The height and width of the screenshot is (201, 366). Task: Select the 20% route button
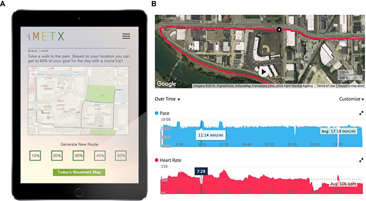pyautogui.click(x=57, y=156)
